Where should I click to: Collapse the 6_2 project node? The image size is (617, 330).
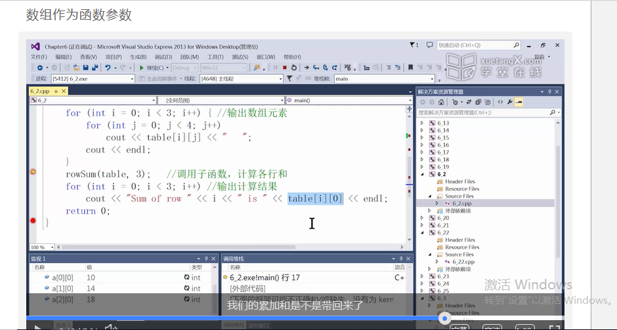tap(422, 175)
